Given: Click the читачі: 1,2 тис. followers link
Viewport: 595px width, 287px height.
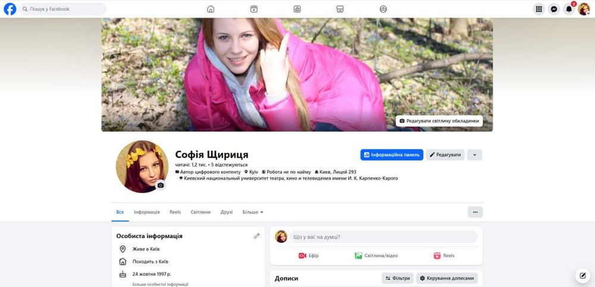Looking at the screenshot, I should click(x=191, y=165).
